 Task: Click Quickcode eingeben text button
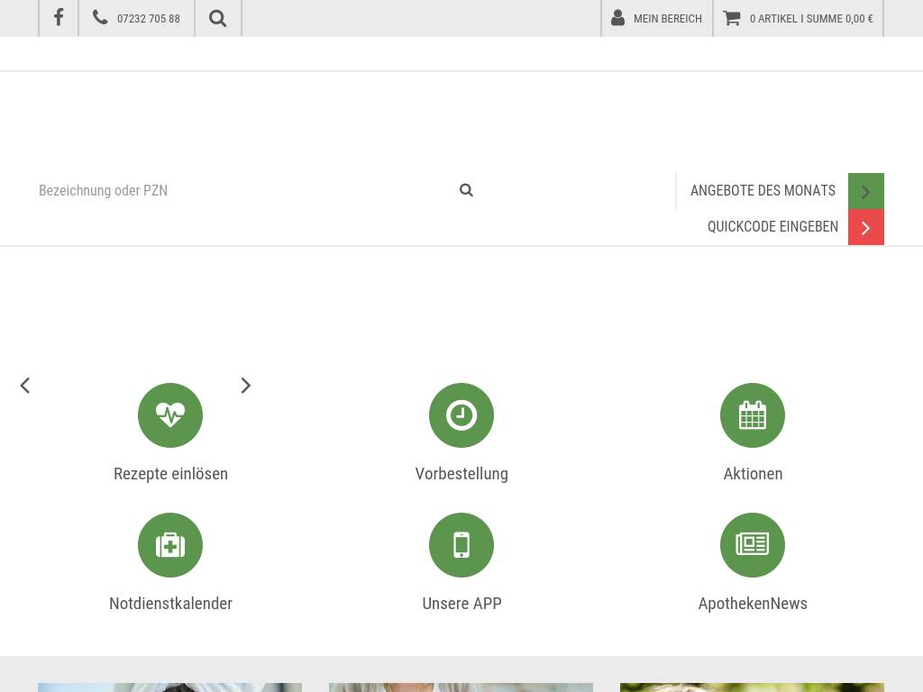pyautogui.click(x=772, y=227)
